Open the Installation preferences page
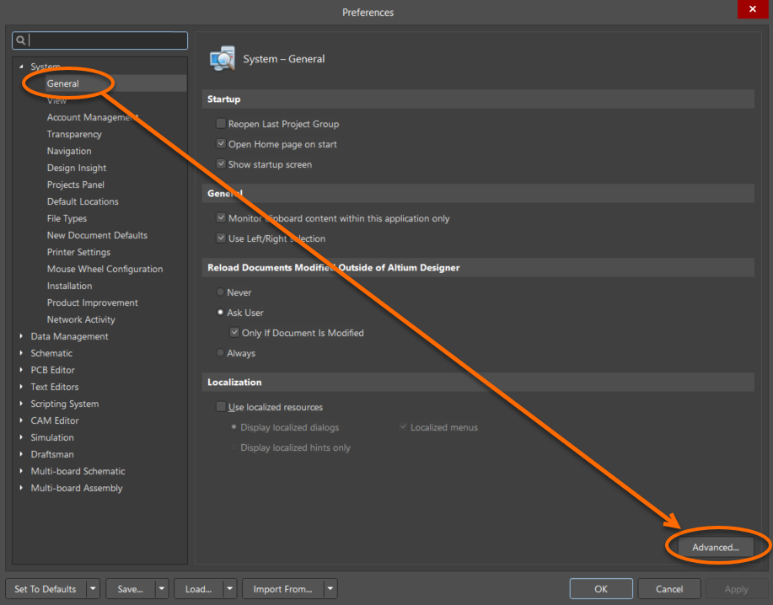This screenshot has height=605, width=773. click(69, 286)
